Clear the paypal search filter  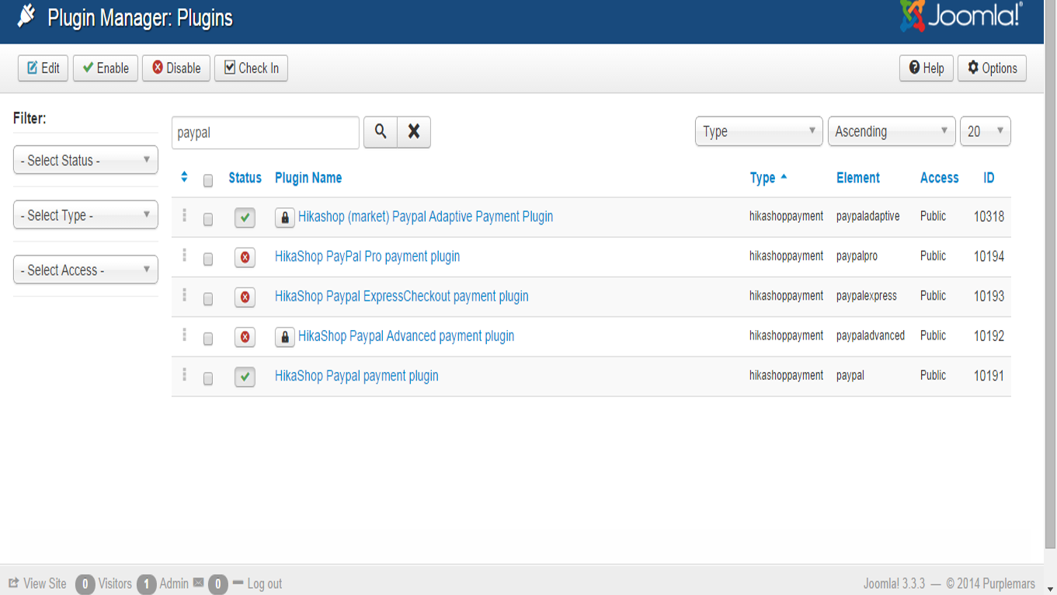[414, 132]
